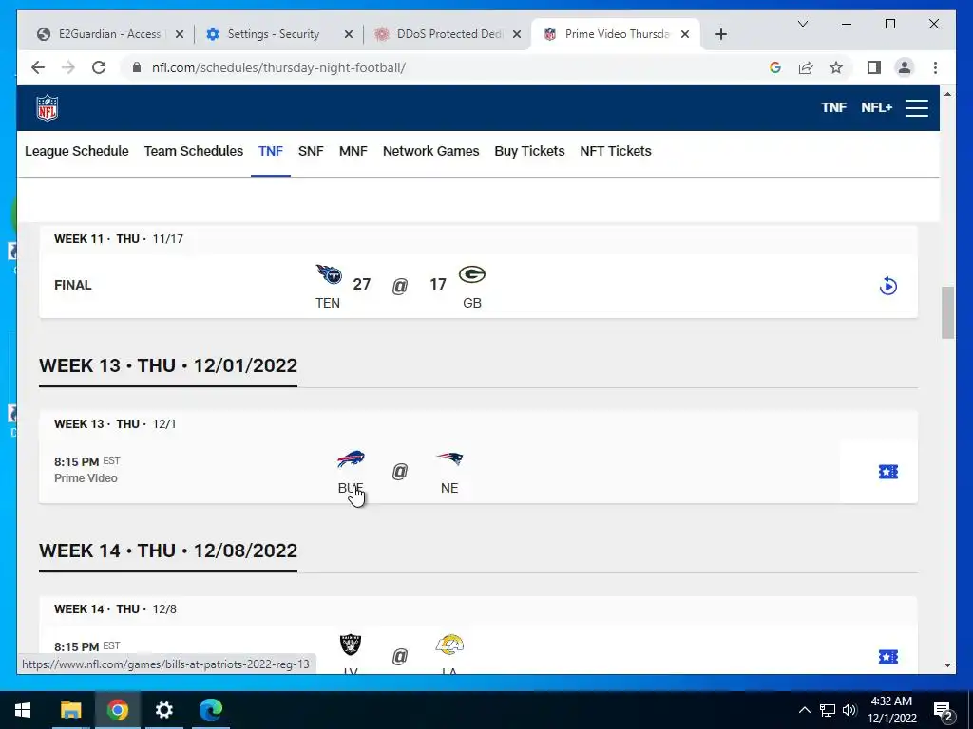
Task: Click the Buffalo Bills logo
Action: [x=351, y=459]
